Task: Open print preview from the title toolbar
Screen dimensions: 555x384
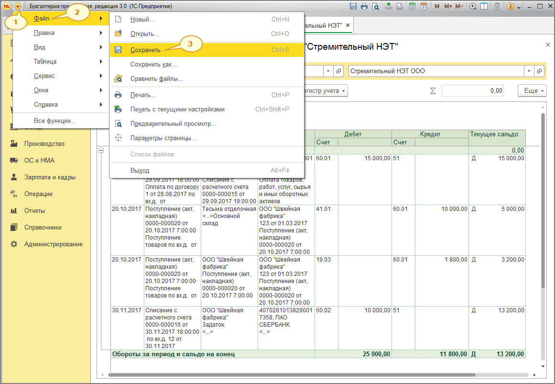Action: [376, 6]
